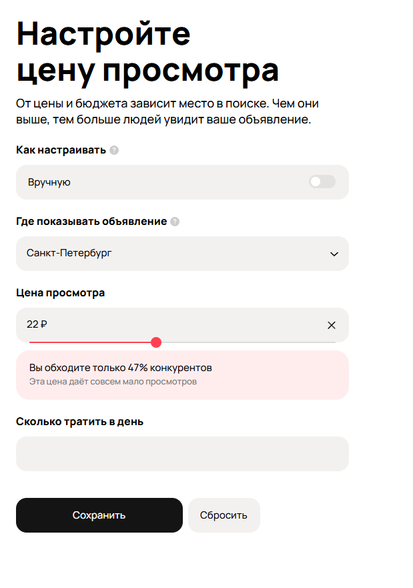Click the "Настройте цену просмотра" heading
The height and width of the screenshot is (588, 413).
147,52
